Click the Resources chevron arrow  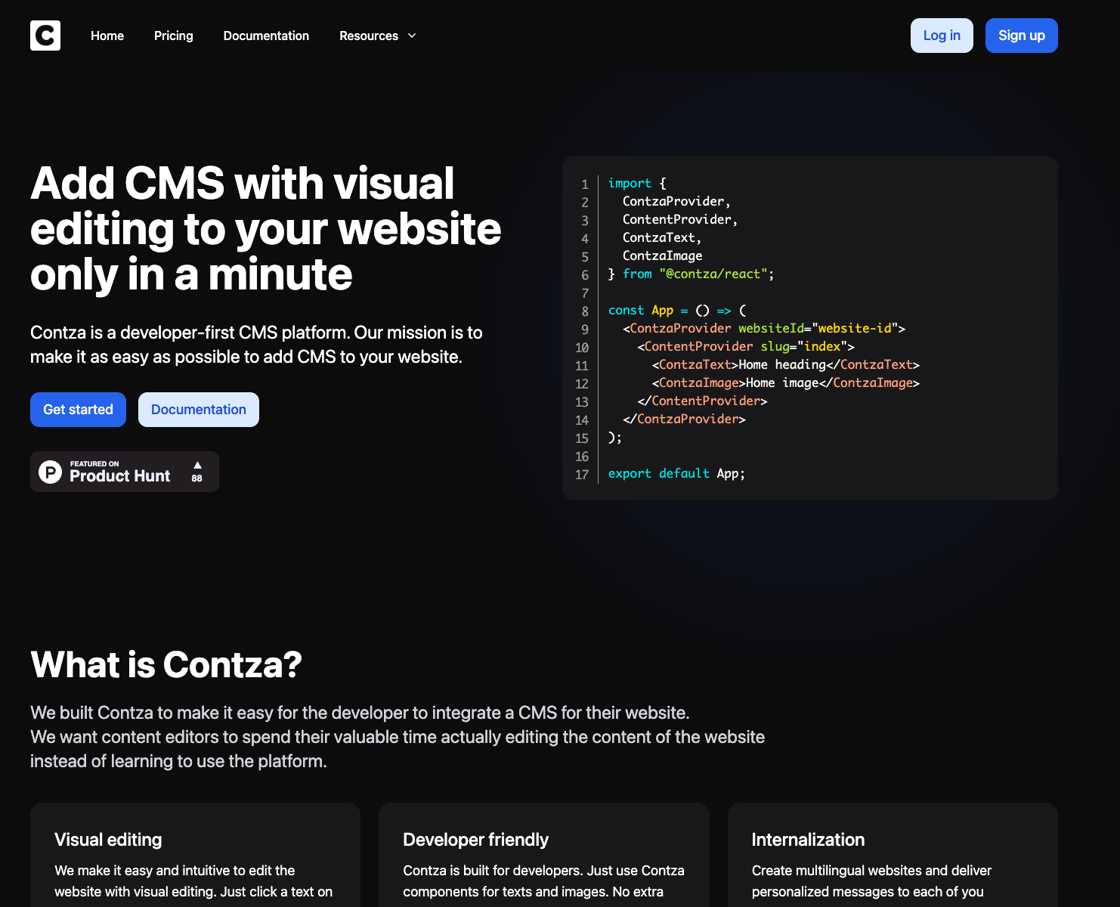coord(412,36)
